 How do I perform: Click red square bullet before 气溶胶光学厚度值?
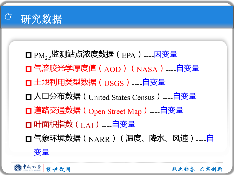pyautogui.click(x=29, y=69)
